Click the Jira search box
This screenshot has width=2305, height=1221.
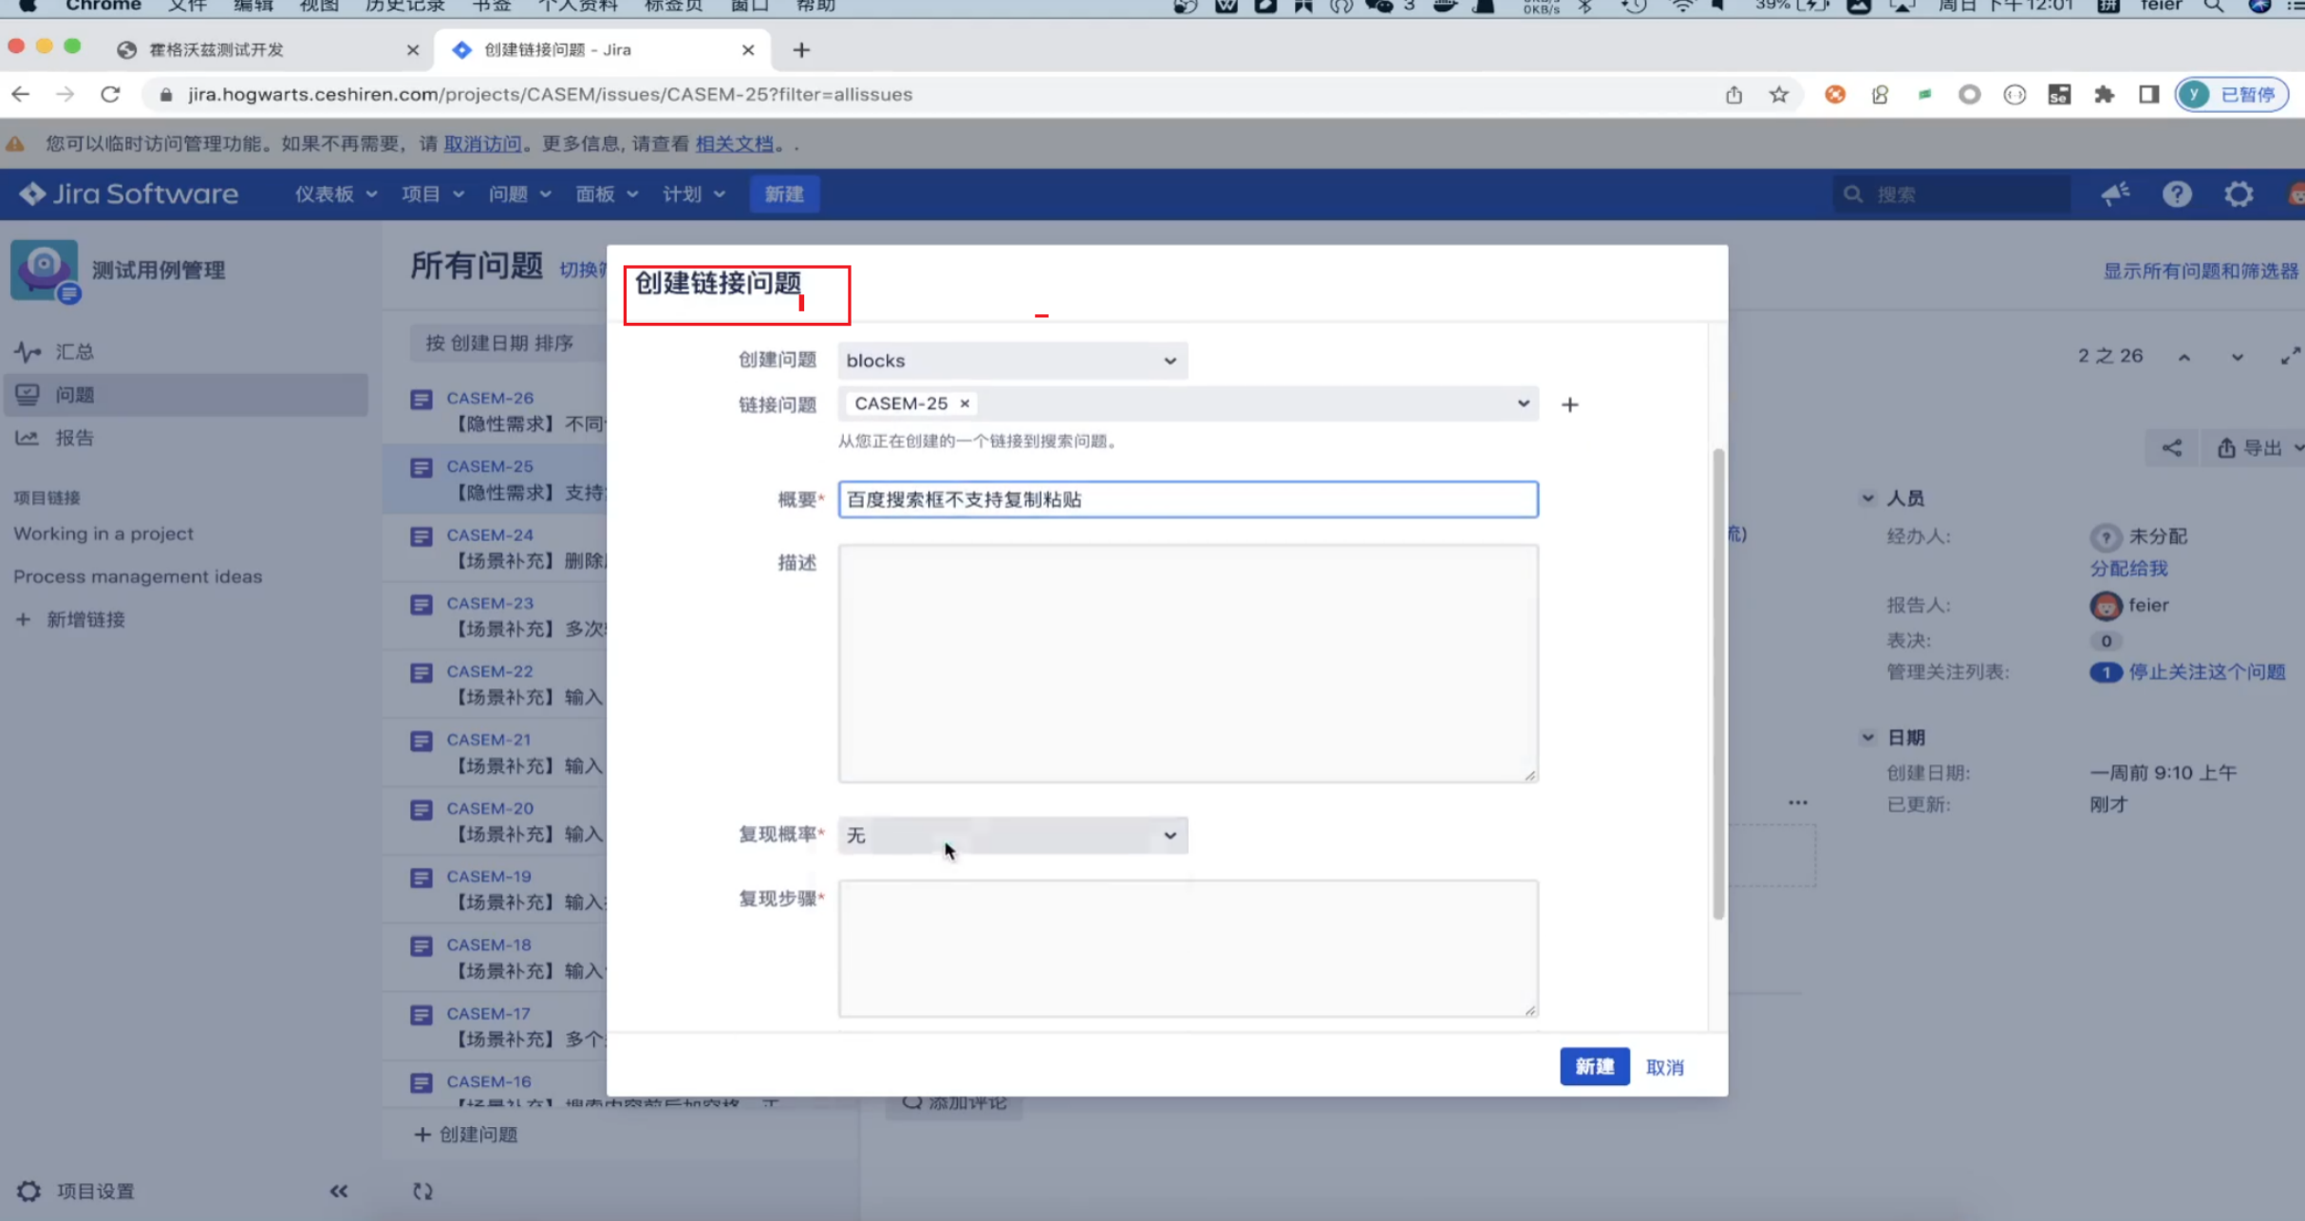click(1952, 194)
